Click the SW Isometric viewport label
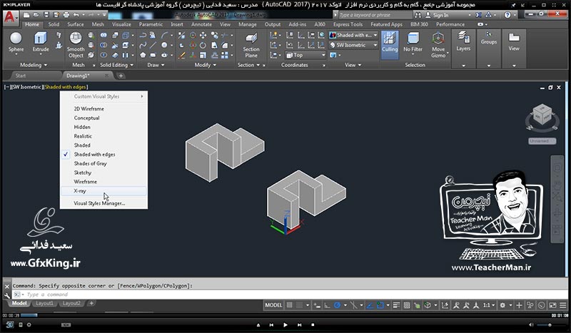Viewport: 571px width, 333px height. pos(27,87)
